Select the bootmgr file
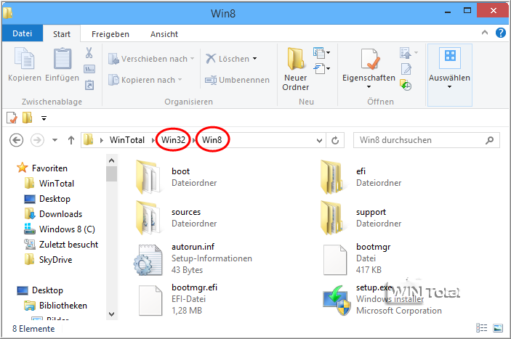The height and width of the screenshot is (339, 511). point(356,258)
